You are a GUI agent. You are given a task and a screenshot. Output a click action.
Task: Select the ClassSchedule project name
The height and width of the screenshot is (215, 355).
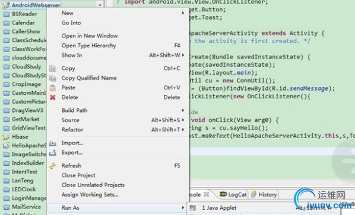(x=29, y=40)
